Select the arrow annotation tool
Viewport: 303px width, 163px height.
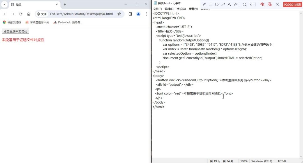pyautogui.click(x=223, y=4)
